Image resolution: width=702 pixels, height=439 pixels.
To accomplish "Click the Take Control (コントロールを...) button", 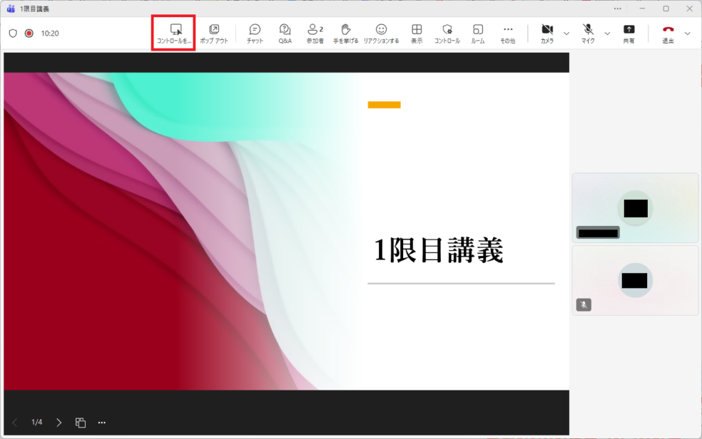I will pyautogui.click(x=176, y=33).
